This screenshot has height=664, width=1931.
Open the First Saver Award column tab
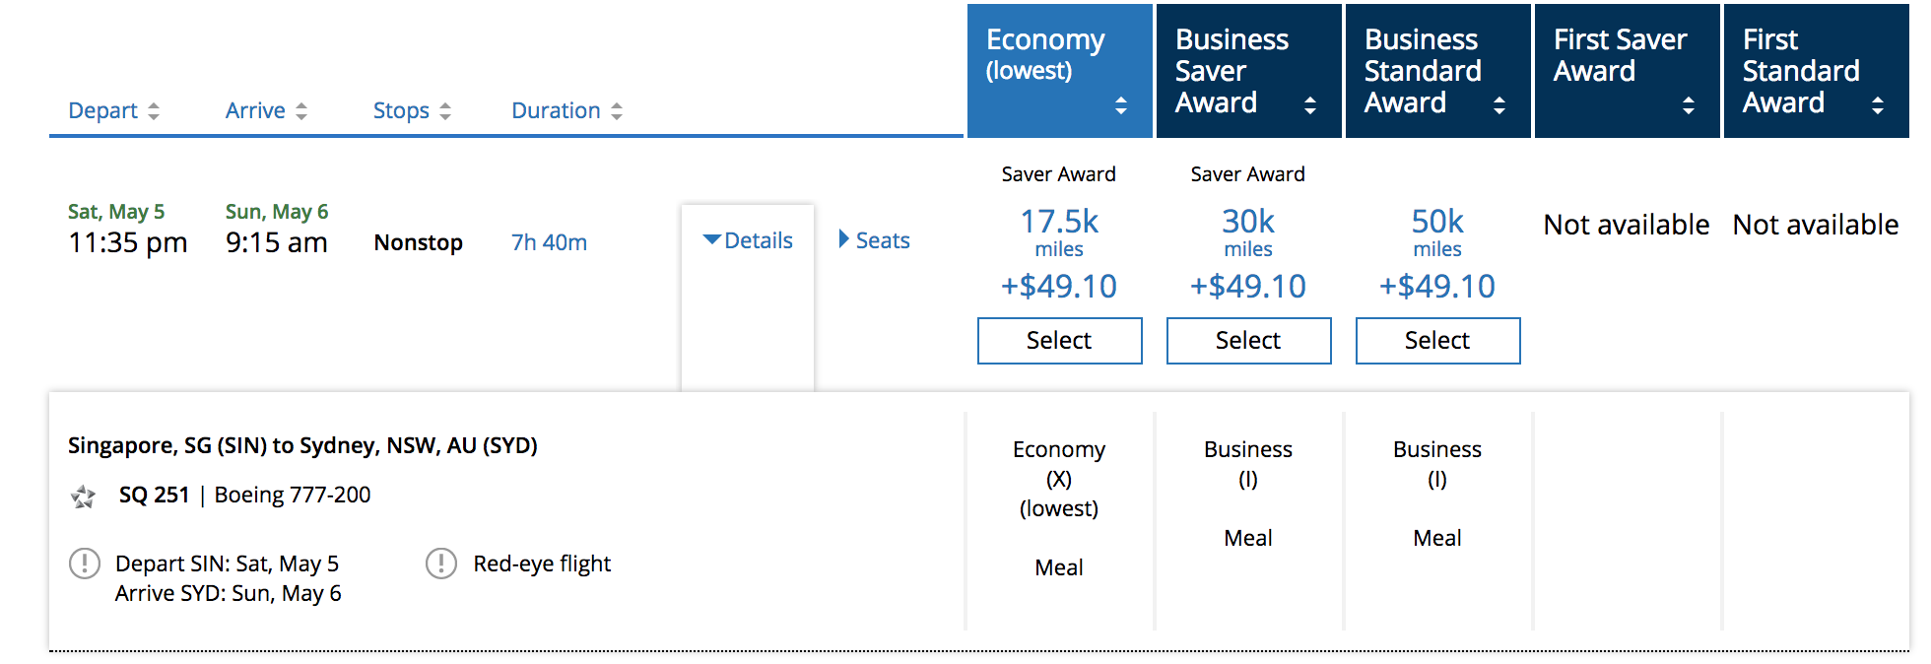[1628, 71]
